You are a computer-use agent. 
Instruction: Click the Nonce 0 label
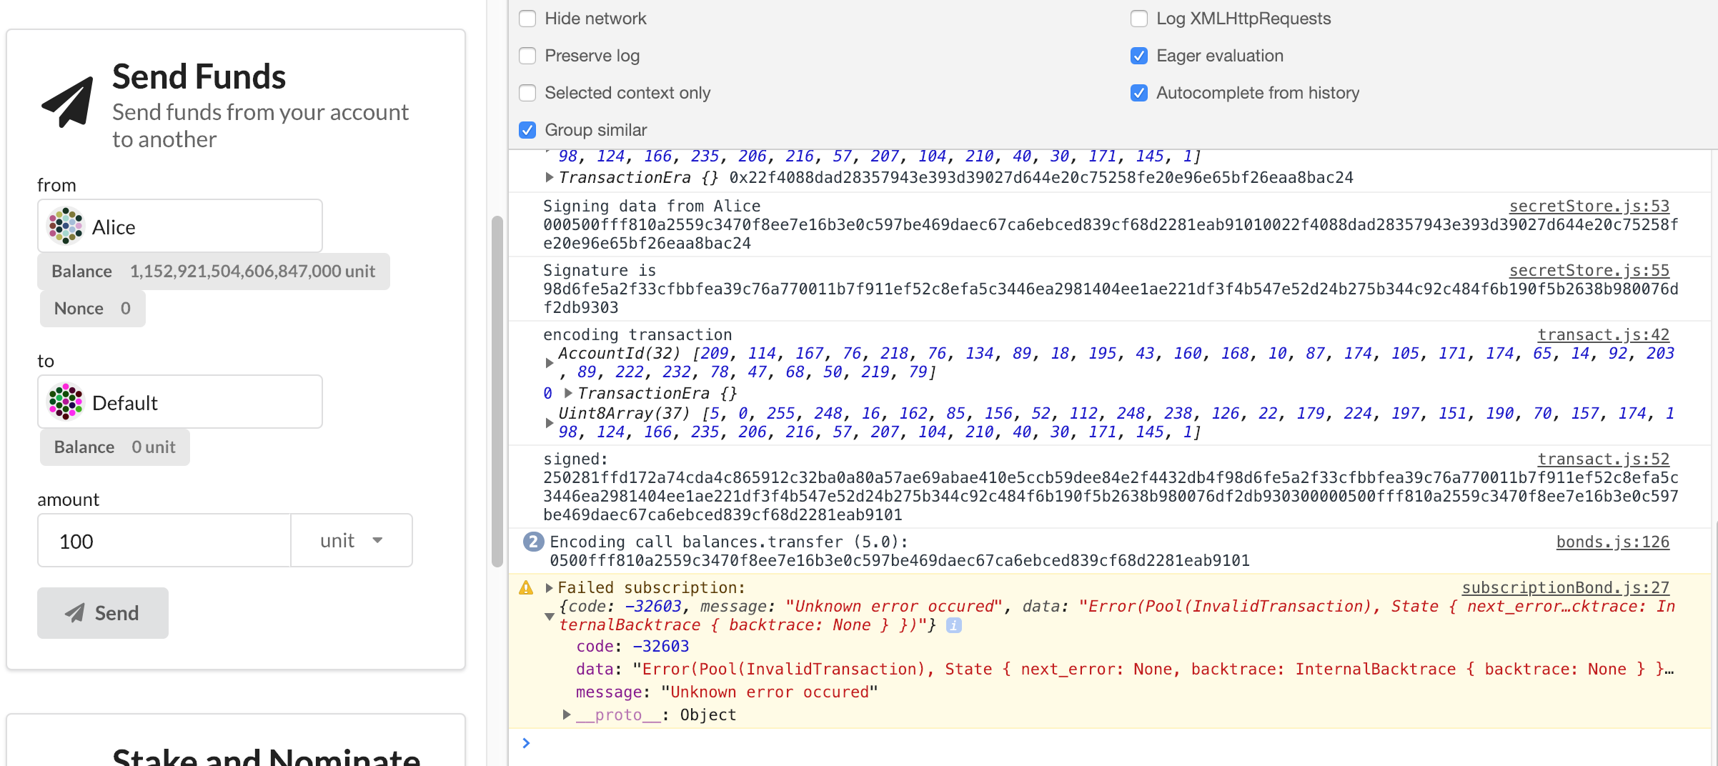92,309
